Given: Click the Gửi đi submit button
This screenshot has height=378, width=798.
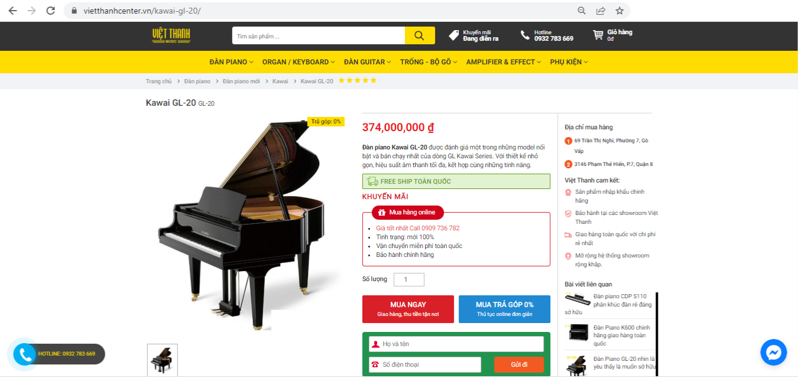Looking at the screenshot, I should tap(519, 364).
